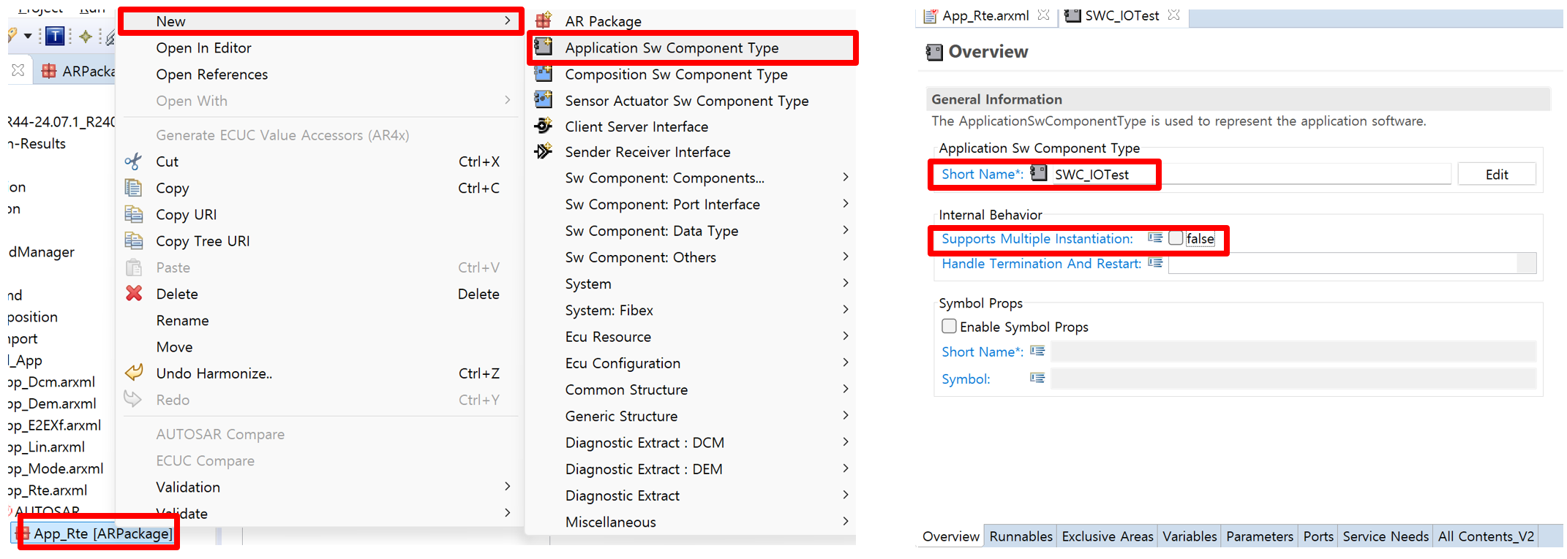Click Sensor Actuator Sw Component Type icon

(x=544, y=99)
